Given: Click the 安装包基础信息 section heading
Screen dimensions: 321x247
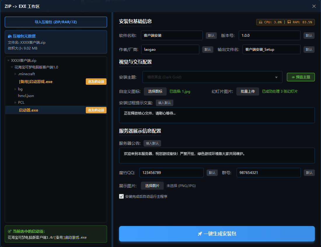Looking at the screenshot, I should pyautogui.click(x=135, y=21).
